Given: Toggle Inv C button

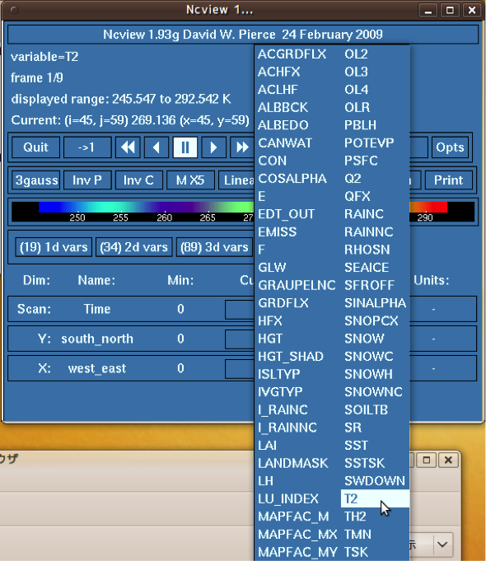Looking at the screenshot, I should click(x=139, y=180).
